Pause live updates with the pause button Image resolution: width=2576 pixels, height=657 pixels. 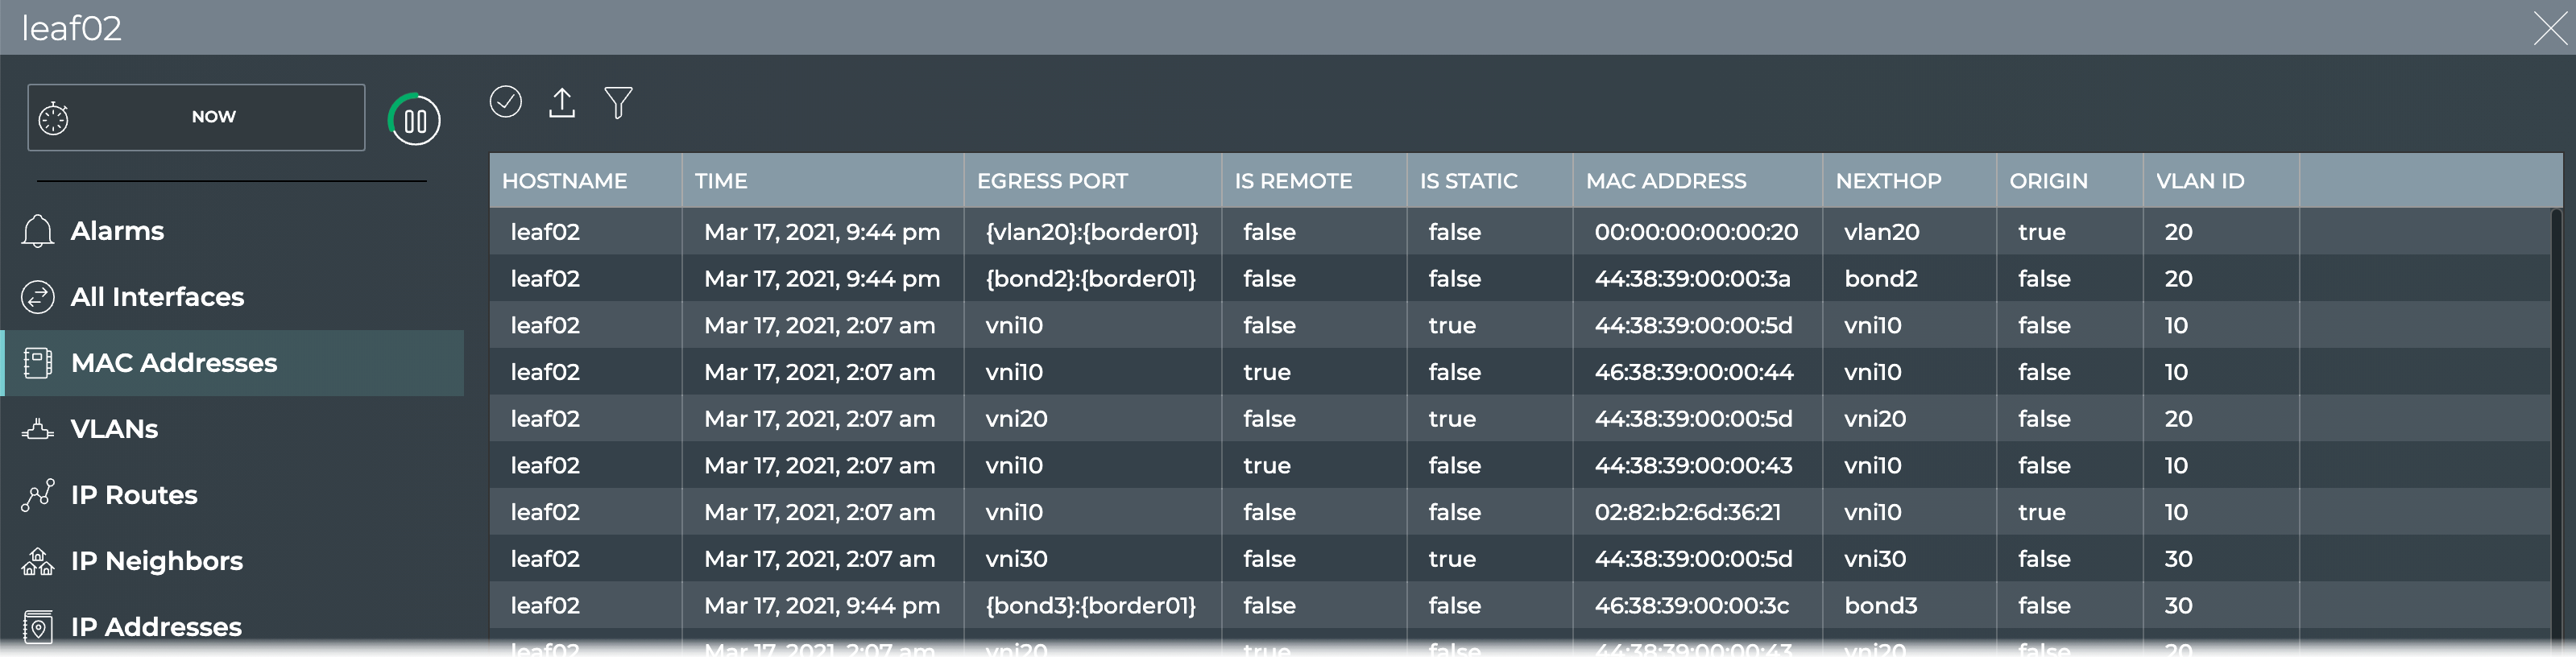click(x=414, y=120)
